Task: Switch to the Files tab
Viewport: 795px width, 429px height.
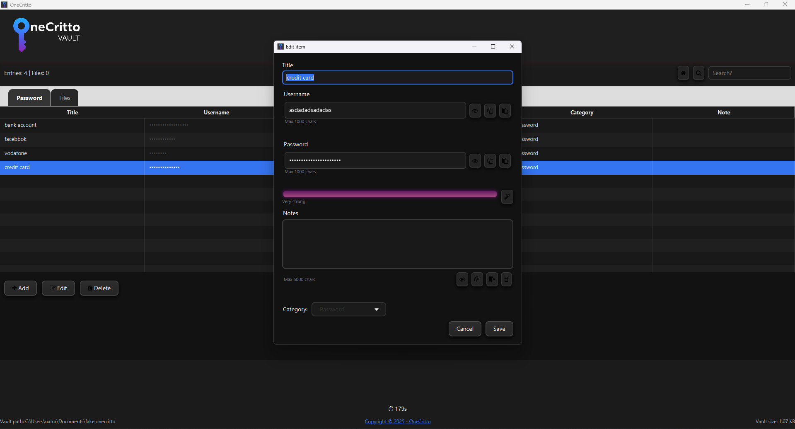Action: pos(64,97)
